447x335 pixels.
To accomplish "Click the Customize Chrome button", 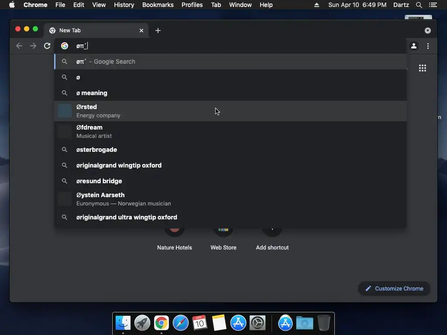I will coord(394,289).
